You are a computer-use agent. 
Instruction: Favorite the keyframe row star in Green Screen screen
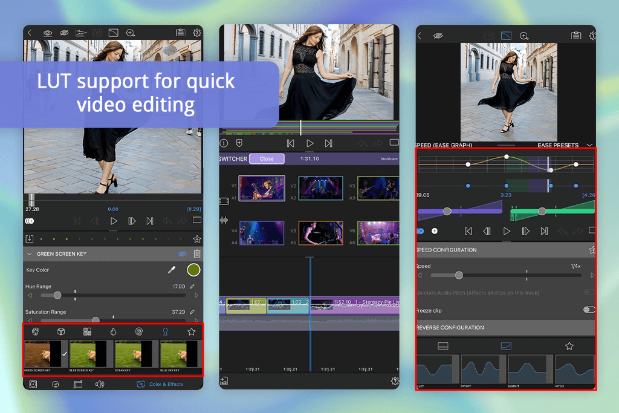(197, 239)
